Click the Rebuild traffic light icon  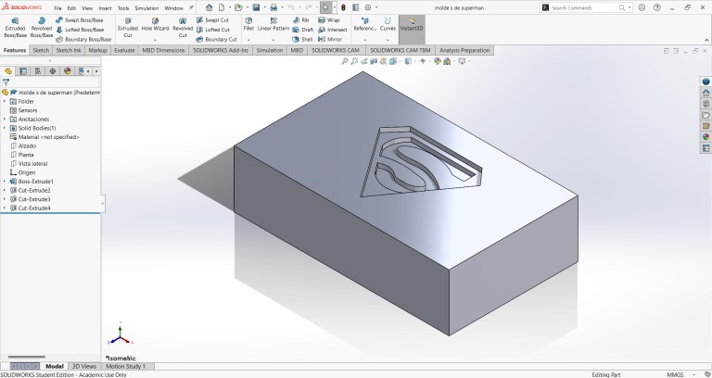point(343,7)
